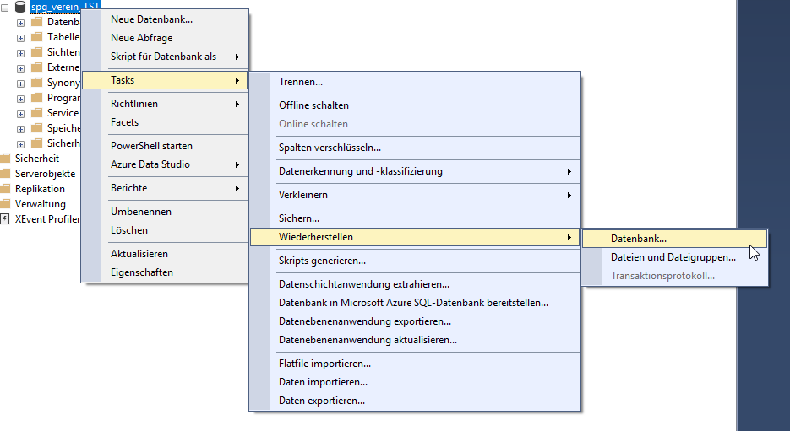Click the Externe folder icon in tree

tap(36, 67)
